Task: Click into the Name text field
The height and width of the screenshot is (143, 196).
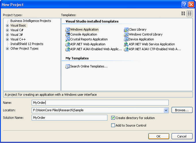Action: [100, 103]
